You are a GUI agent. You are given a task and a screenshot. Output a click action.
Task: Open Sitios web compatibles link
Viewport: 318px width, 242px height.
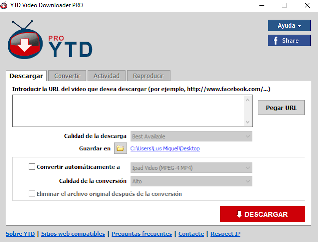click(73, 234)
